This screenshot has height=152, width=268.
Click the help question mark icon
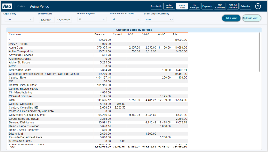point(258,6)
